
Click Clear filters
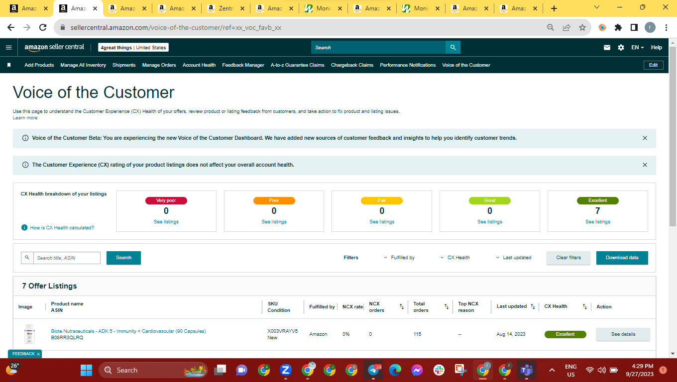pyautogui.click(x=568, y=258)
